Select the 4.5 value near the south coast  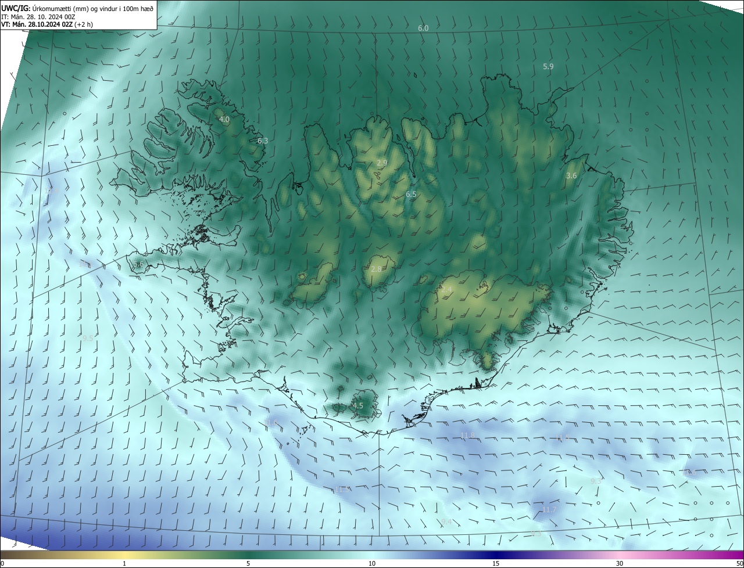[x=357, y=406]
